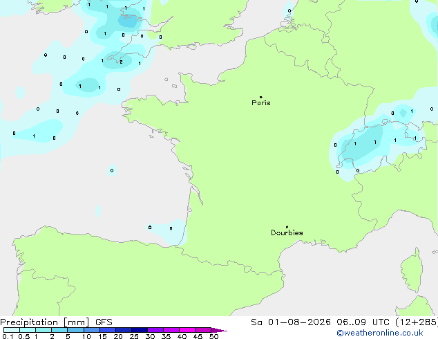Click legend swatch between 2 and 5
The width and height of the screenshot is (438, 339).
[x=59, y=330]
